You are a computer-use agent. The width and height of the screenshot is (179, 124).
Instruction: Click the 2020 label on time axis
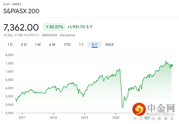pos(116,118)
